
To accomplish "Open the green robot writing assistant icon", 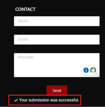I will (x=93, y=70).
